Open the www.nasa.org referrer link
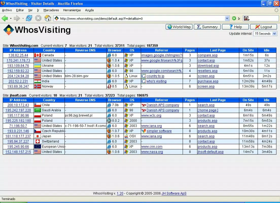The width and height of the screenshot is (280, 203). (152, 152)
